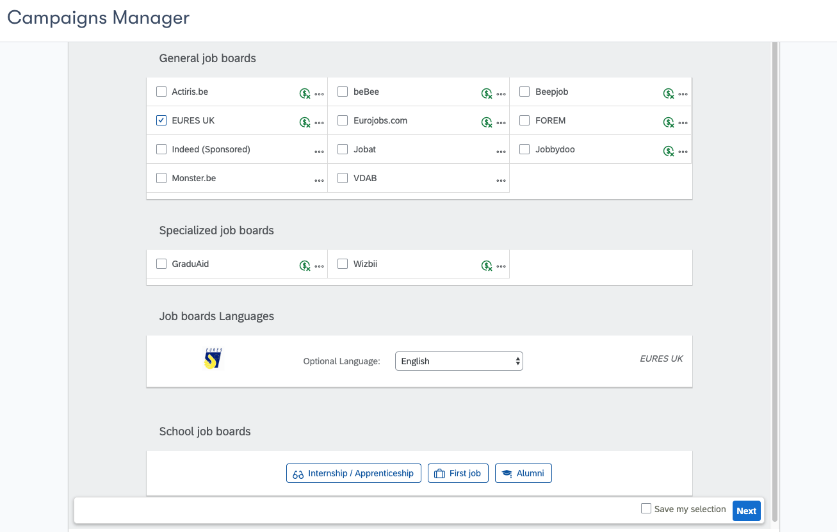Open the three-dots menu for EURES UK
Viewport: 837px width, 532px height.
(x=319, y=123)
